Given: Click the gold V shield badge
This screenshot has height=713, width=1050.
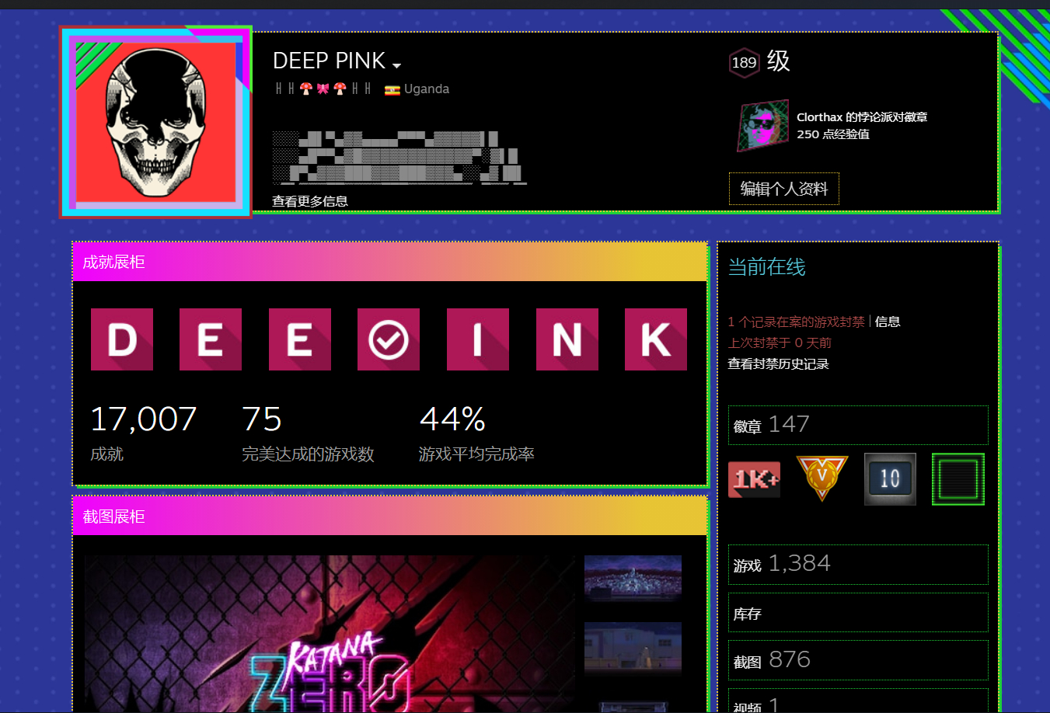Looking at the screenshot, I should coord(822,478).
